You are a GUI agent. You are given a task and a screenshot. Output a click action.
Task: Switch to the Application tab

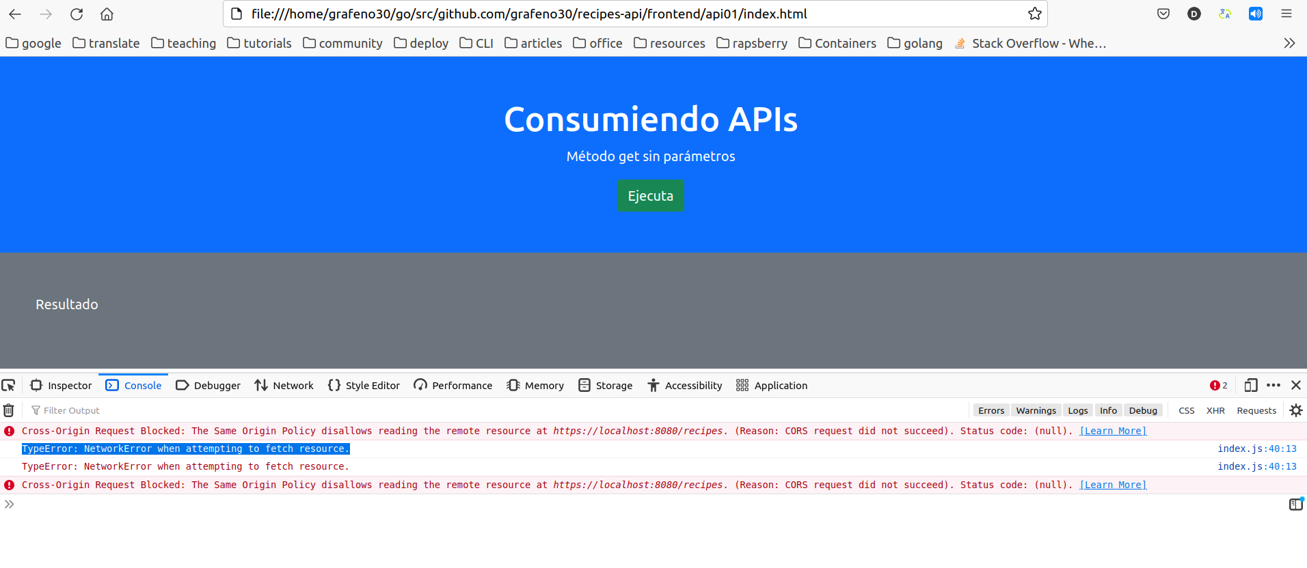[x=772, y=386]
